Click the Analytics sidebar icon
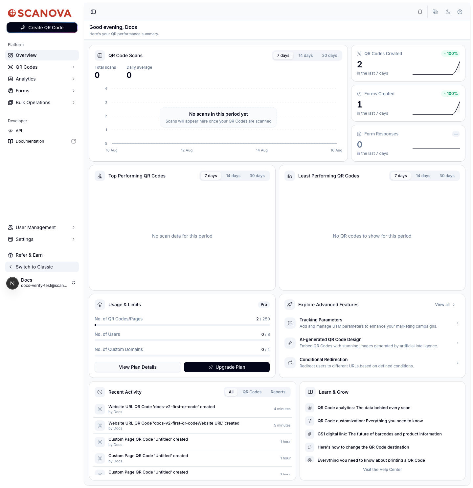 pyautogui.click(x=11, y=79)
